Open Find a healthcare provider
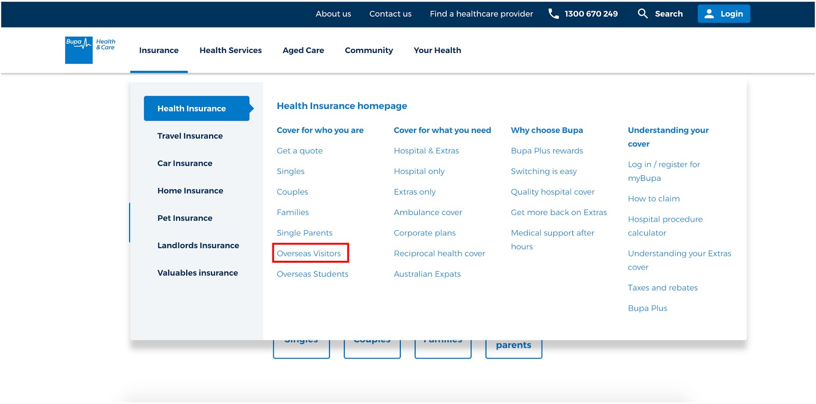The width and height of the screenshot is (816, 404). pos(481,14)
